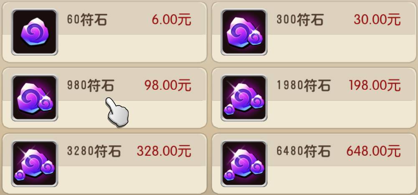Screen dimensions: 418x195
Task: Click the 980符石 gem icon
Action: tap(34, 98)
